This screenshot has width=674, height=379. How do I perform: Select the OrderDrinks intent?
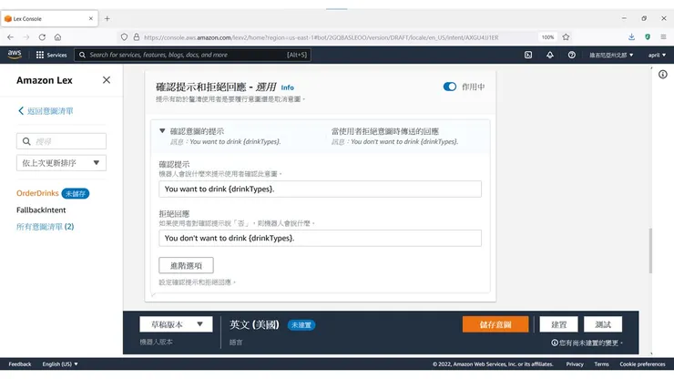37,193
